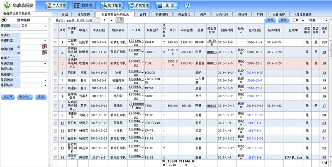Click 退出 to log out
This screenshot has width=332, height=167.
[x=167, y=5]
